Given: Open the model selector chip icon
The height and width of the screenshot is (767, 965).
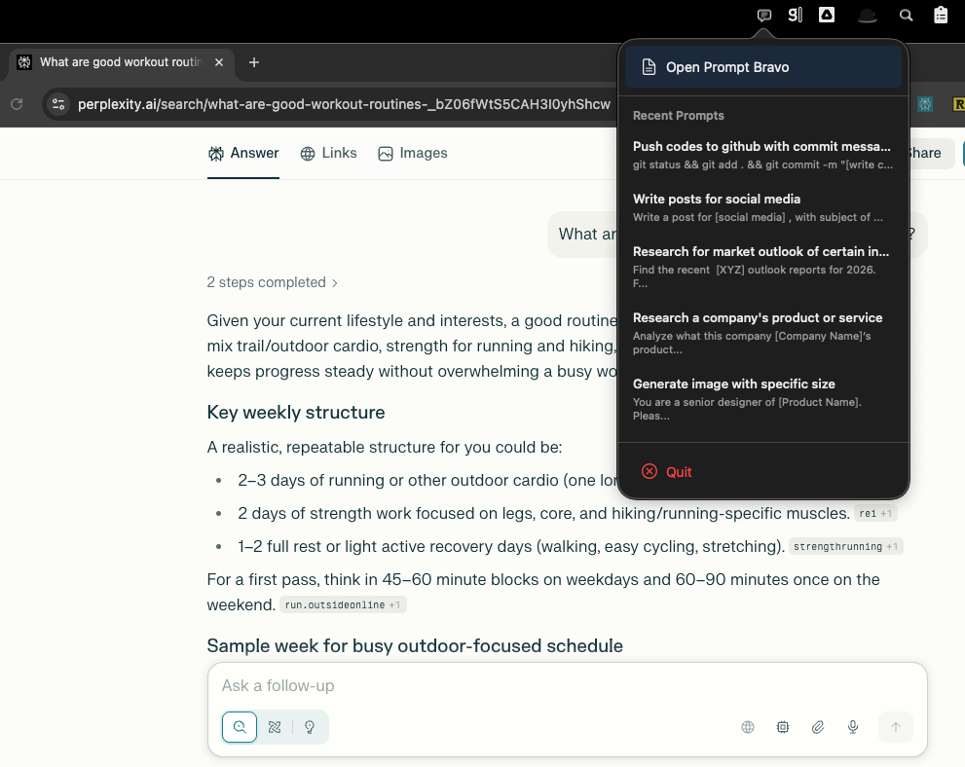Looking at the screenshot, I should point(783,727).
